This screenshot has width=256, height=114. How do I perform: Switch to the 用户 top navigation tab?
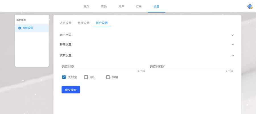121,6
